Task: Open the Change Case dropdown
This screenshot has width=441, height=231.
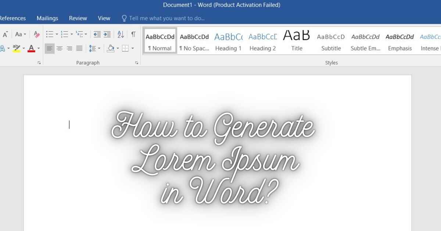Action: (x=20, y=35)
